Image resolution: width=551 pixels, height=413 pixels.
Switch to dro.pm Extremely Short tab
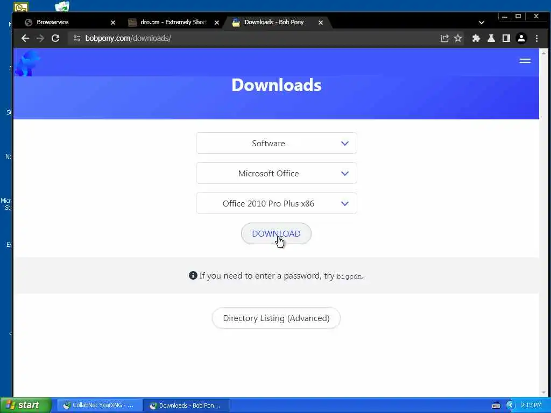pyautogui.click(x=172, y=22)
